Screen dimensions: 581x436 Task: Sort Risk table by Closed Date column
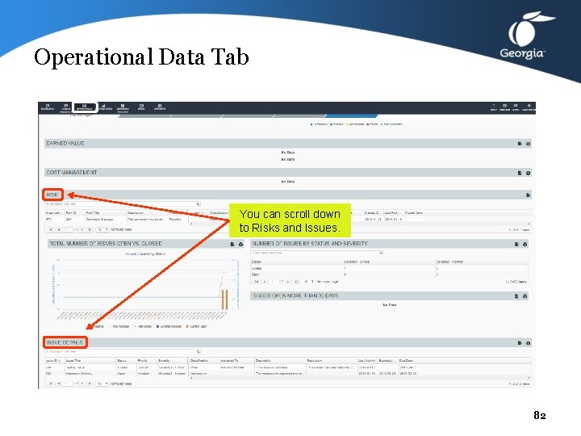coord(414,213)
